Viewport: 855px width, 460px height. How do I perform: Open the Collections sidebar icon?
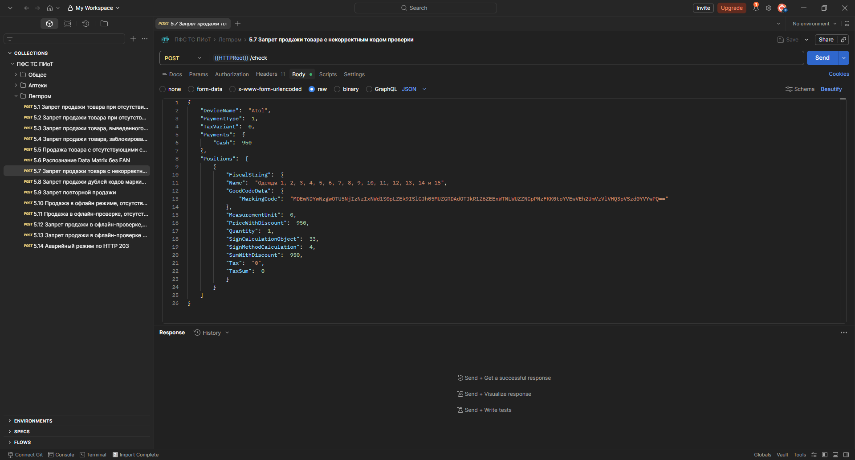49,24
